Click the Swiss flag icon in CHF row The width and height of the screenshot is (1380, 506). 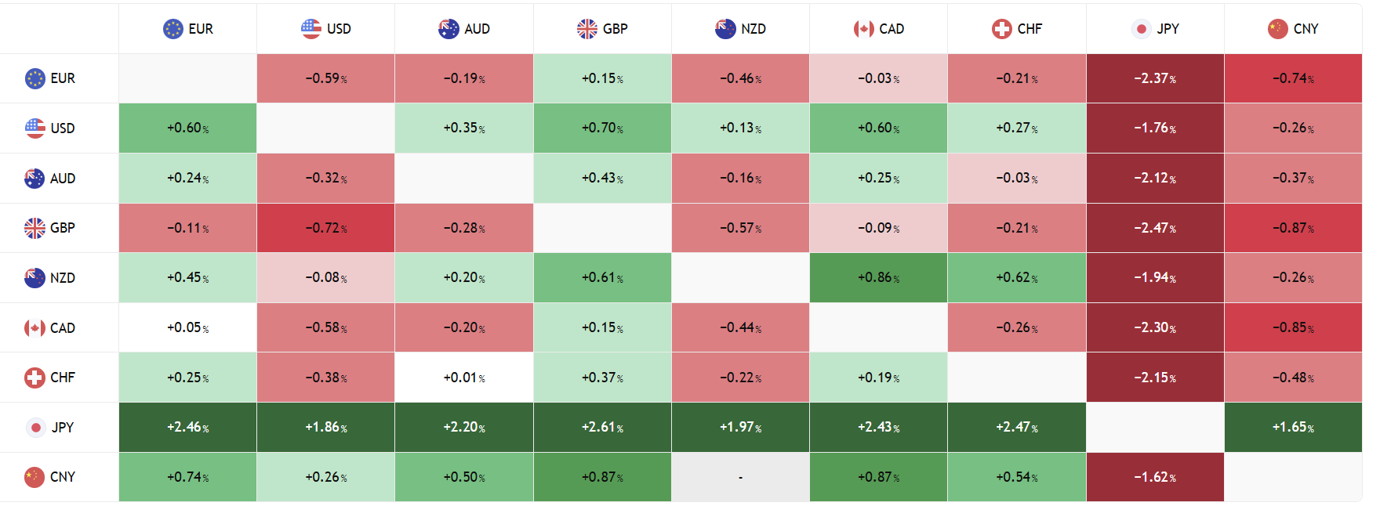pos(34,378)
